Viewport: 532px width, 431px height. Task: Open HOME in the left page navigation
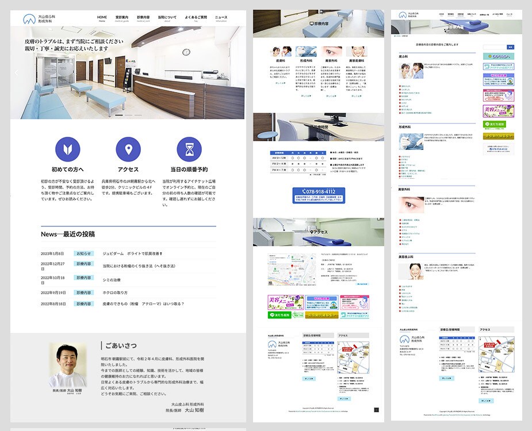click(x=102, y=18)
